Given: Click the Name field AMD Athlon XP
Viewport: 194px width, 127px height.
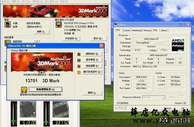Looking at the screenshot, I should [151, 39].
